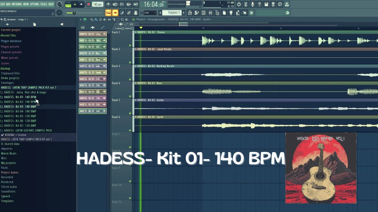Viewport: 378px width, 212px height.
Task: Toggle the 3-2-1 countdown before recording
Action: [x=122, y=4]
